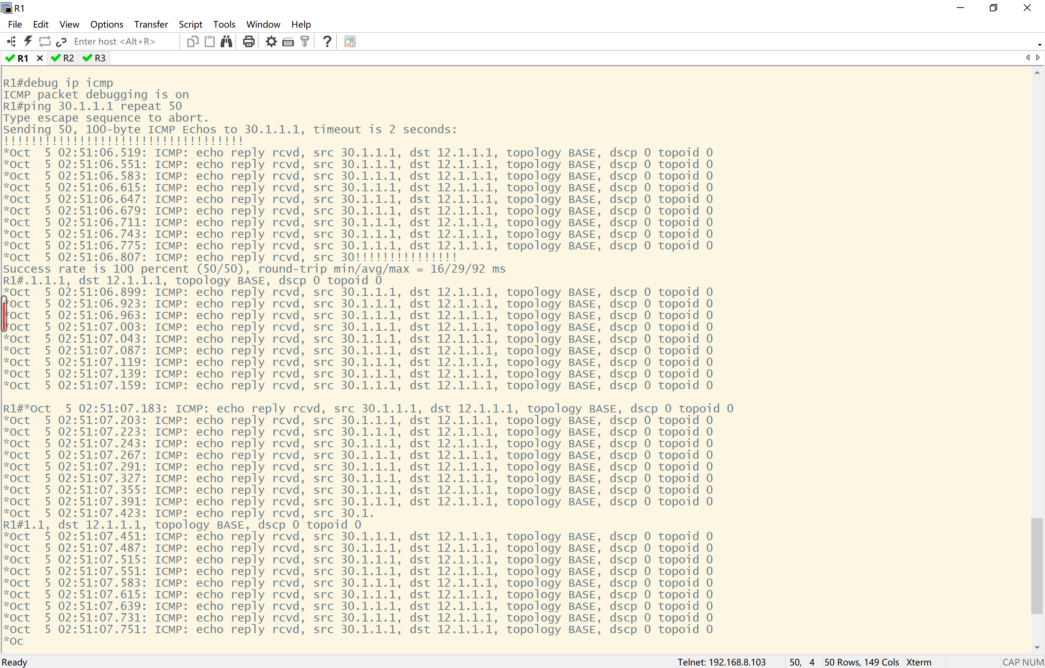Open Find with the binoculars icon
Image resolution: width=1045 pixels, height=668 pixels.
(226, 41)
